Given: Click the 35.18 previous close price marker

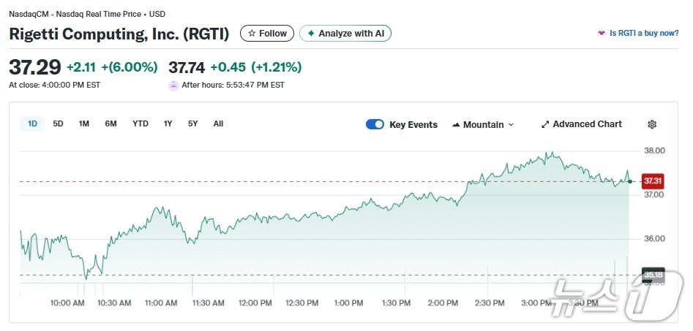Looking at the screenshot, I should click(x=652, y=275).
